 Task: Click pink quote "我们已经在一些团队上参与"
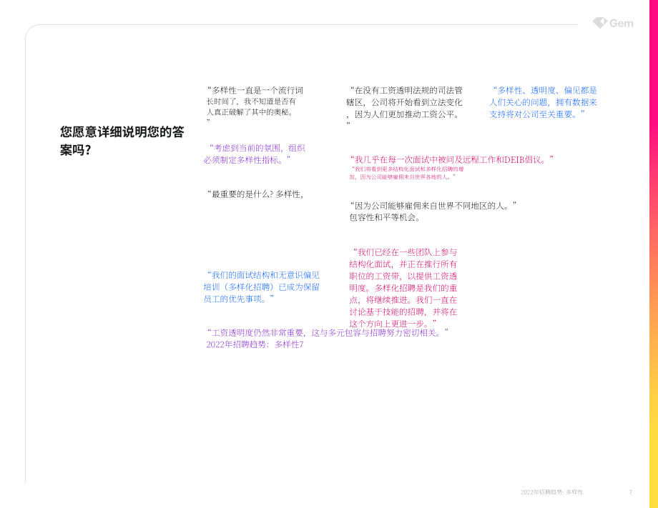[x=403, y=287]
